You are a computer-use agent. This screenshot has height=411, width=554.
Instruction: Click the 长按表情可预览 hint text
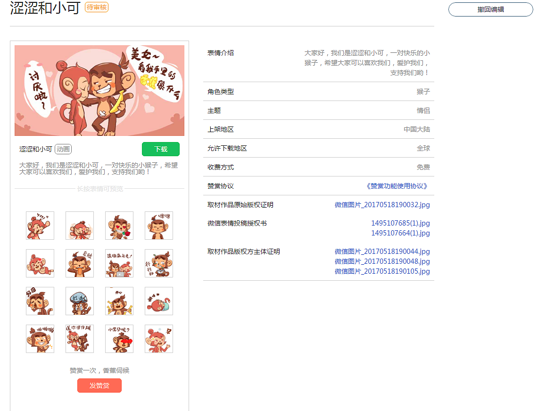click(x=100, y=189)
